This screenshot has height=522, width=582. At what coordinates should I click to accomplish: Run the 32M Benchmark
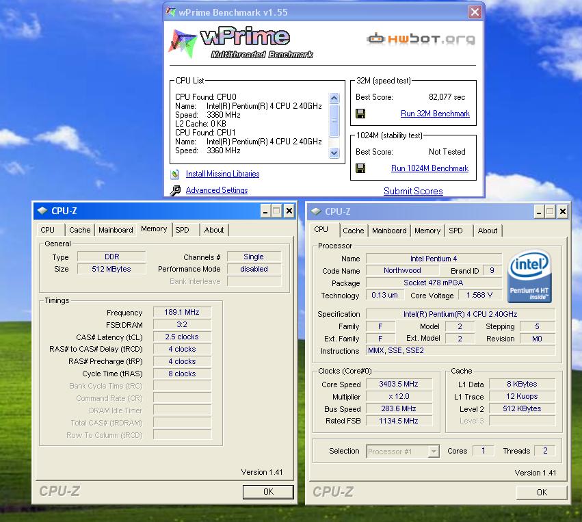click(x=435, y=114)
